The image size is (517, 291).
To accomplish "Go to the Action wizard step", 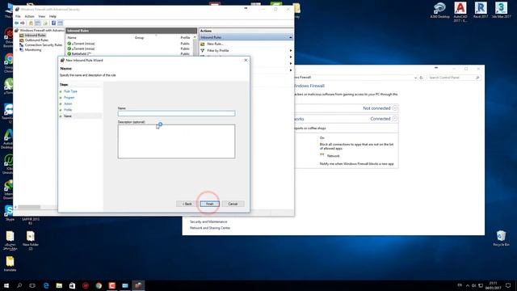I will [x=68, y=103].
